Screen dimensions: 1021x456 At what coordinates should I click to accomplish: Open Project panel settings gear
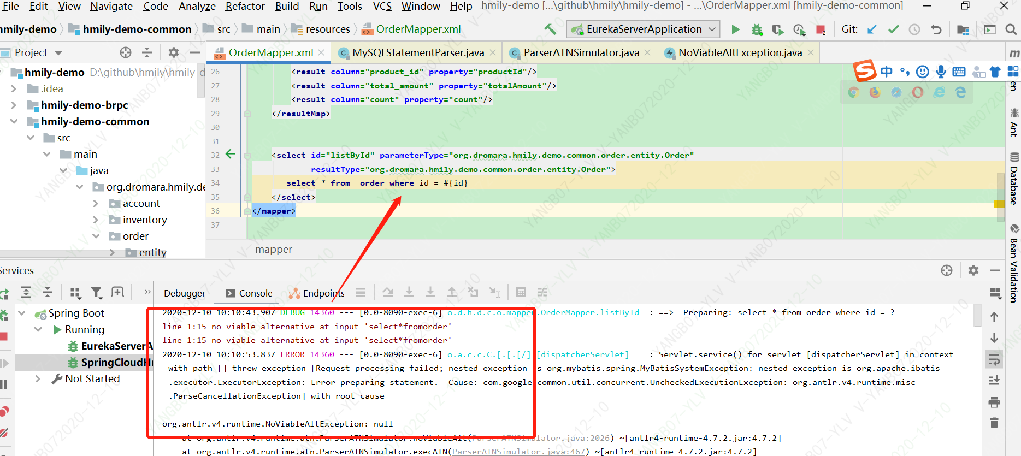[x=174, y=52]
